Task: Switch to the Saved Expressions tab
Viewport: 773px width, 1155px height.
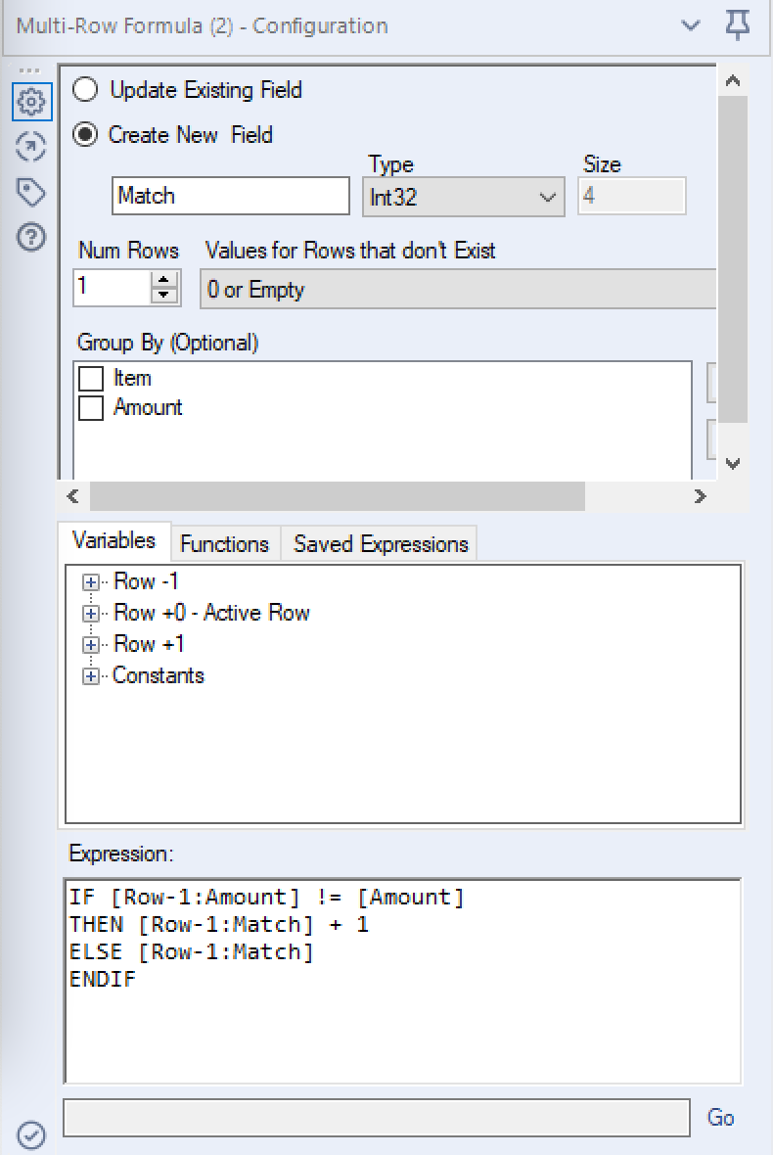Action: 379,544
